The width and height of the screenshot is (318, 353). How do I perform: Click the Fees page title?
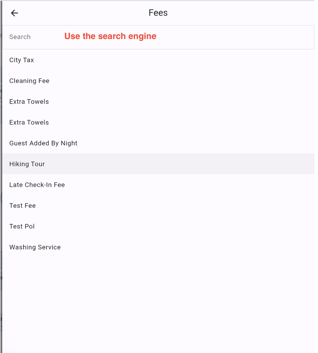158,13
